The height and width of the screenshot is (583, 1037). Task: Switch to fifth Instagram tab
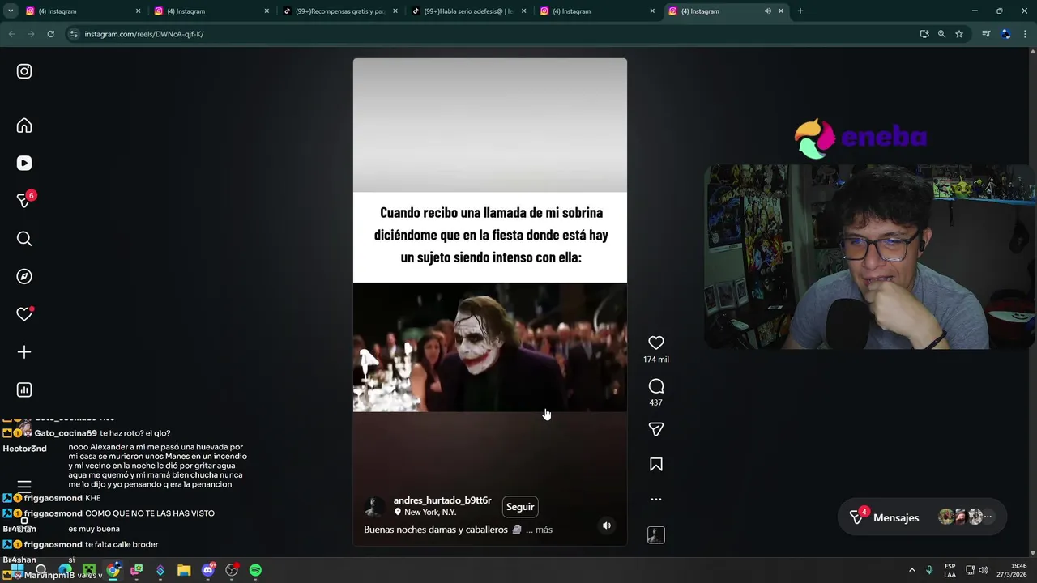(596, 11)
